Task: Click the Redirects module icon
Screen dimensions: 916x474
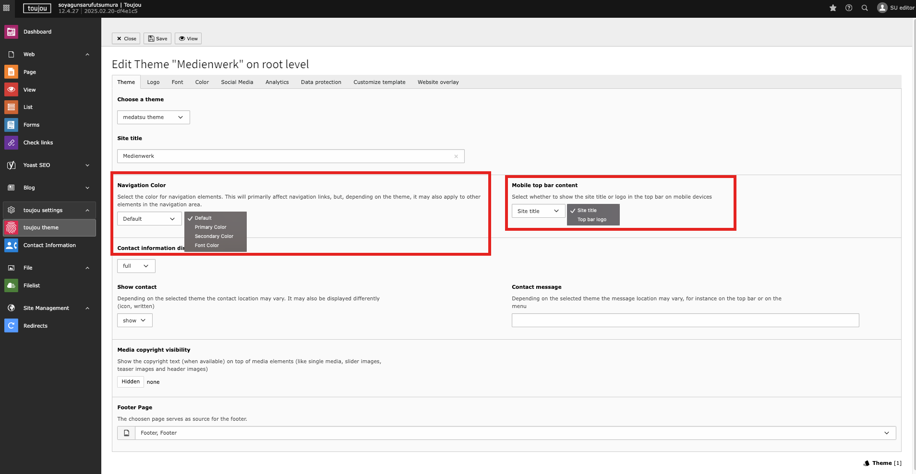Action: (11, 326)
